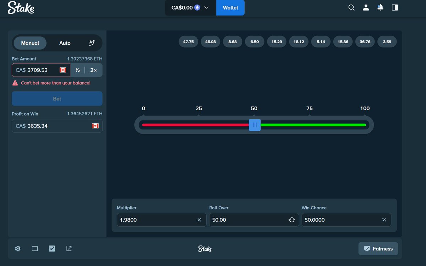
Task: Click the Roll Over 50.00 field
Action: pyautogui.click(x=254, y=220)
